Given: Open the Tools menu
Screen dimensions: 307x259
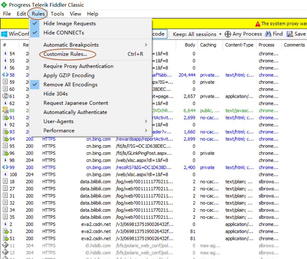Looking at the screenshot, I should click(x=57, y=14).
